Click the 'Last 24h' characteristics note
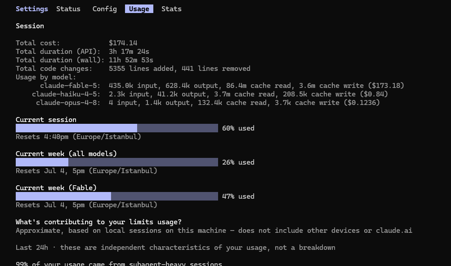Screen dimensions: 451x266 tap(175, 248)
